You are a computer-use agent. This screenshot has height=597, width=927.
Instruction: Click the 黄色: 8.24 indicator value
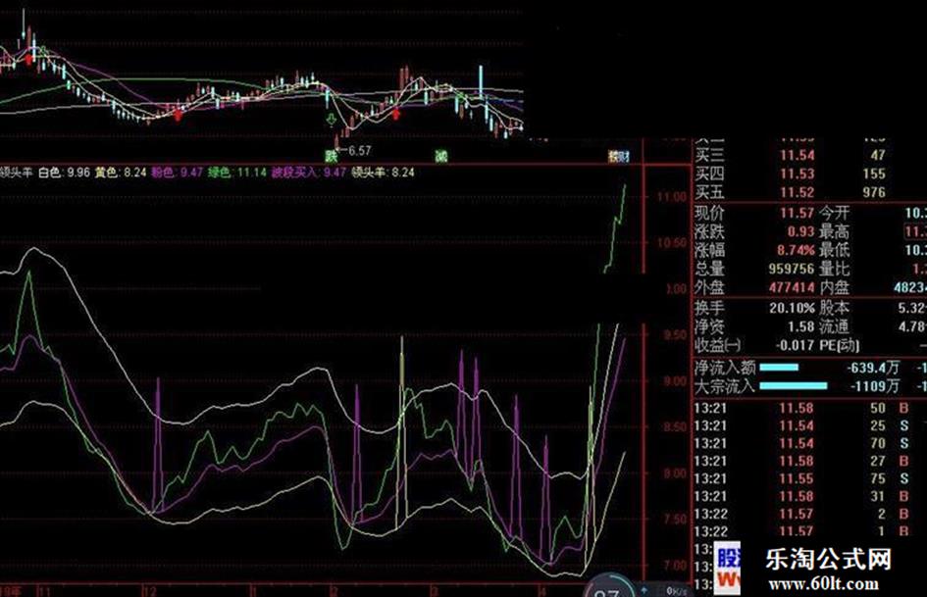tap(121, 173)
